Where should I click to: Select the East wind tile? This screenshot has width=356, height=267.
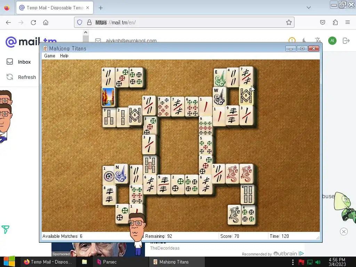point(220,78)
